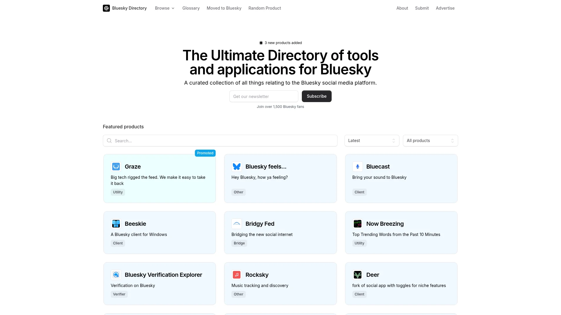Screen dimensions: 561x315
Task: Open the Advertise page
Action: tap(445, 8)
